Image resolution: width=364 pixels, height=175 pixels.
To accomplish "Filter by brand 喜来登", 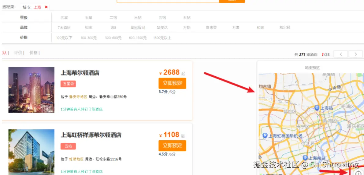I will click(211, 28).
